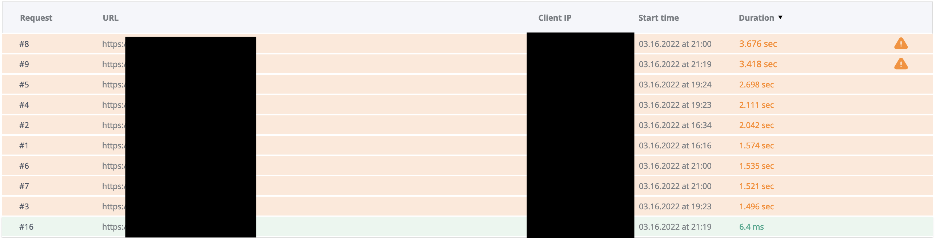Click the https URL of request #5
Image resolution: width=936 pixels, height=238 pixels.
(113, 85)
